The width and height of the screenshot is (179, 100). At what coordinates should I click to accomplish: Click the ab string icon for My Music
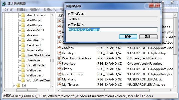(59, 79)
